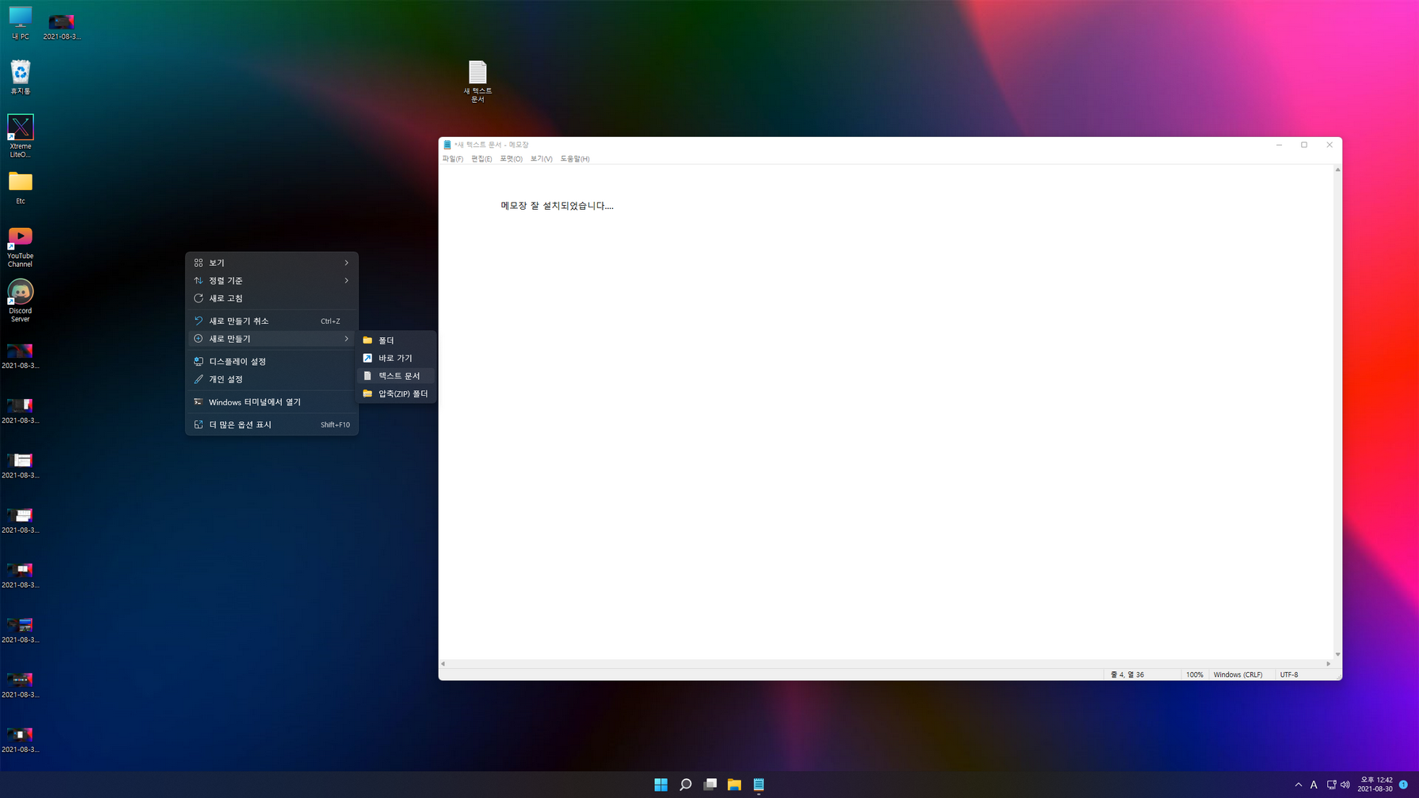
Task: Create new 텍스트 문서 from submenu
Action: pyautogui.click(x=397, y=376)
